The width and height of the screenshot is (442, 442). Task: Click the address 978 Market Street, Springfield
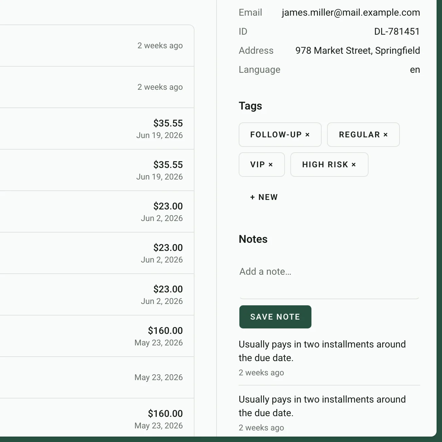pos(358,51)
